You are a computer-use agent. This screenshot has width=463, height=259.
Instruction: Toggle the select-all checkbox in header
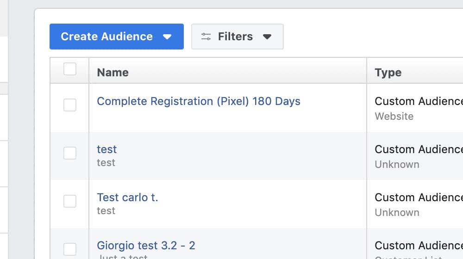pos(70,69)
